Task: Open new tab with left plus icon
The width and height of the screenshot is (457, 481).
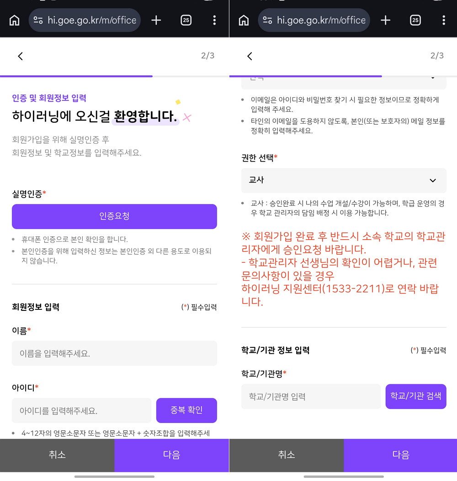Action: [x=156, y=20]
